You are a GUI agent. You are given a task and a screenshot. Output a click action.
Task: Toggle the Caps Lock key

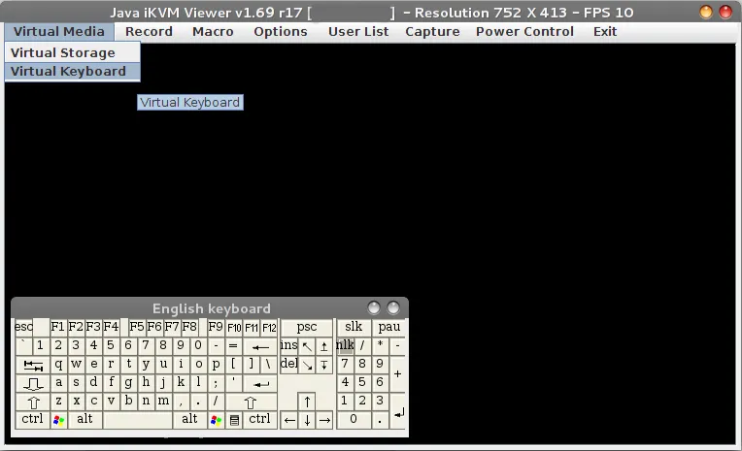[33, 383]
